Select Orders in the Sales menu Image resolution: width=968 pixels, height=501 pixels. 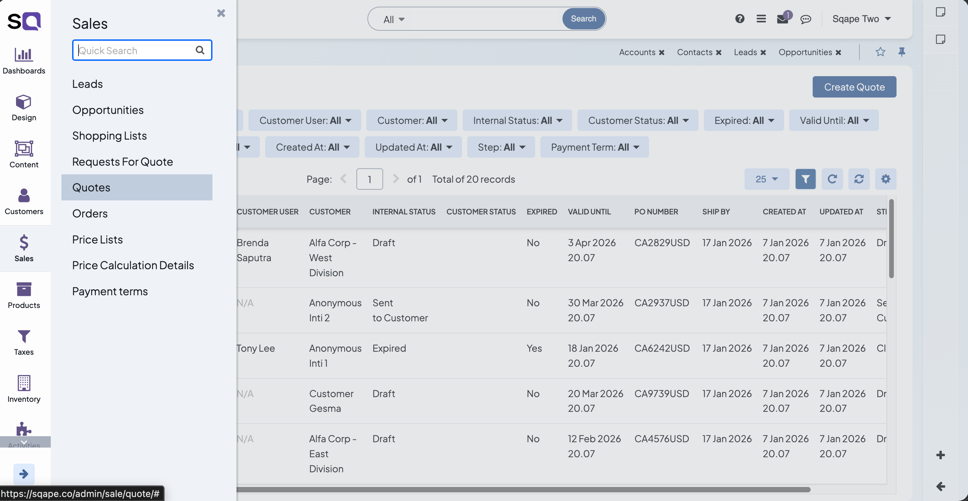(90, 213)
